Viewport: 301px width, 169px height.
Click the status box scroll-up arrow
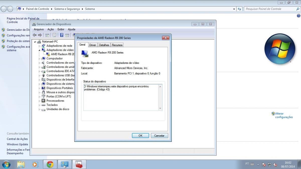[x=161, y=86]
